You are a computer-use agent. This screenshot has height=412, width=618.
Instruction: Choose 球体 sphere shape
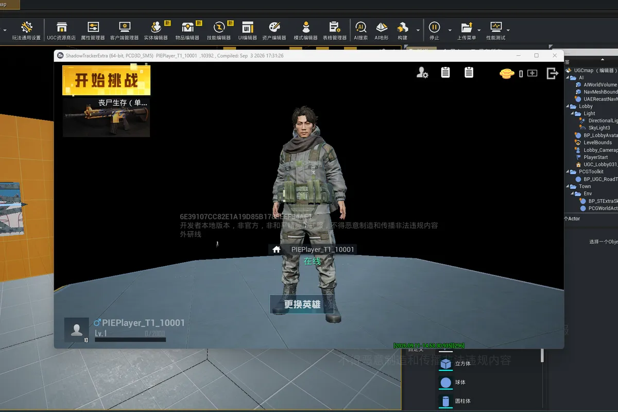453,383
